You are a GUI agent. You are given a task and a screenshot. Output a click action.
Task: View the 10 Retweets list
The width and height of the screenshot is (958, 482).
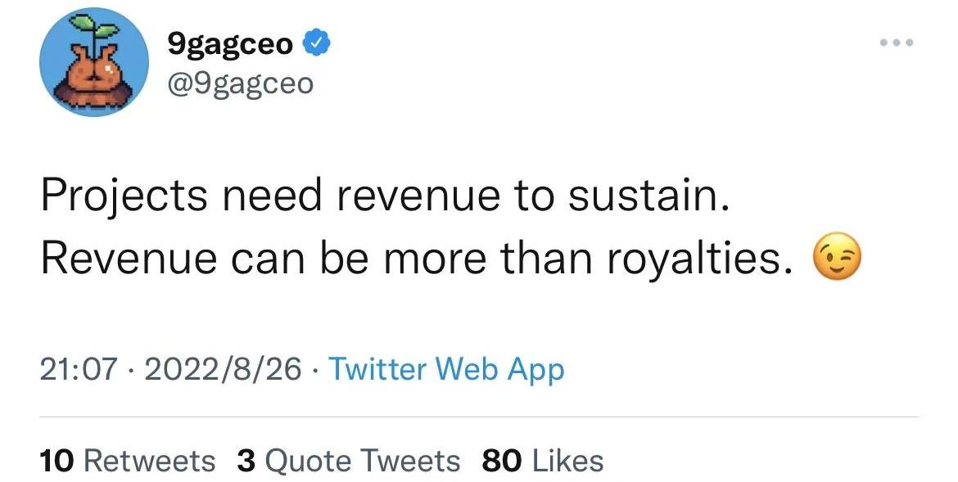(127, 461)
